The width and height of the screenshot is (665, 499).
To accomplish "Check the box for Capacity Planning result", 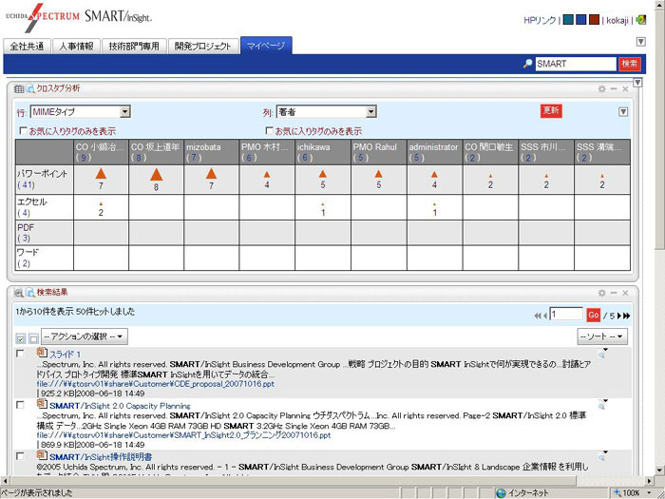I will [x=20, y=404].
